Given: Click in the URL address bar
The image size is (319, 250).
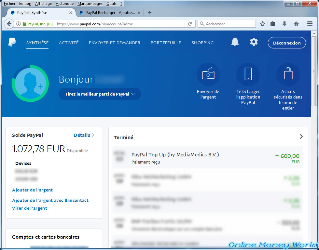Looking at the screenshot, I should click(120, 24).
